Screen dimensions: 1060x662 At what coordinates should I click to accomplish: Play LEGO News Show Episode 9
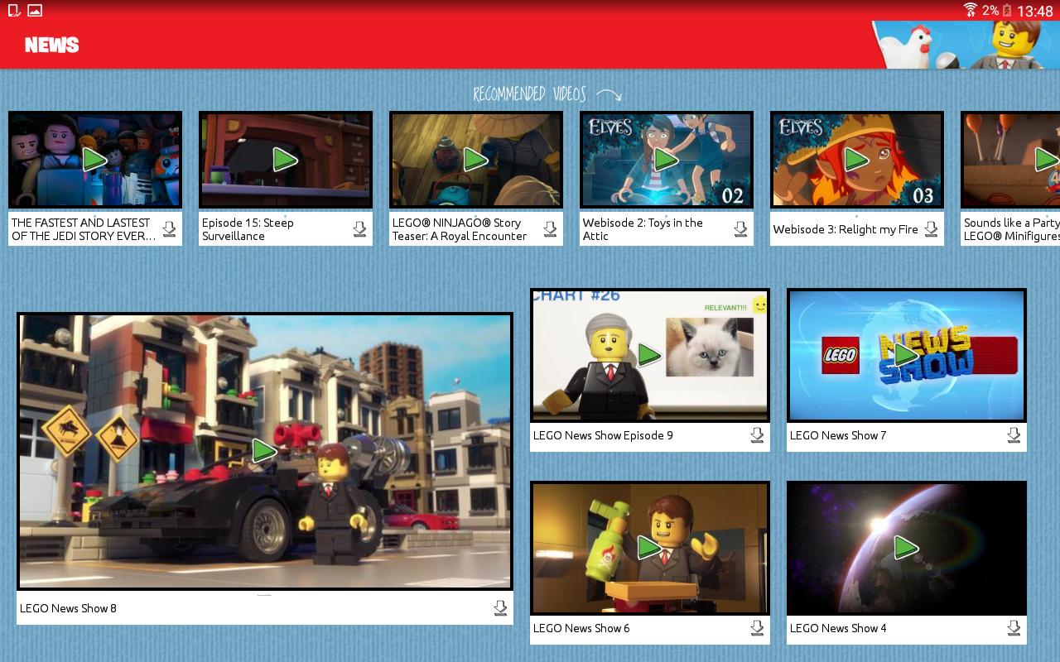(649, 355)
